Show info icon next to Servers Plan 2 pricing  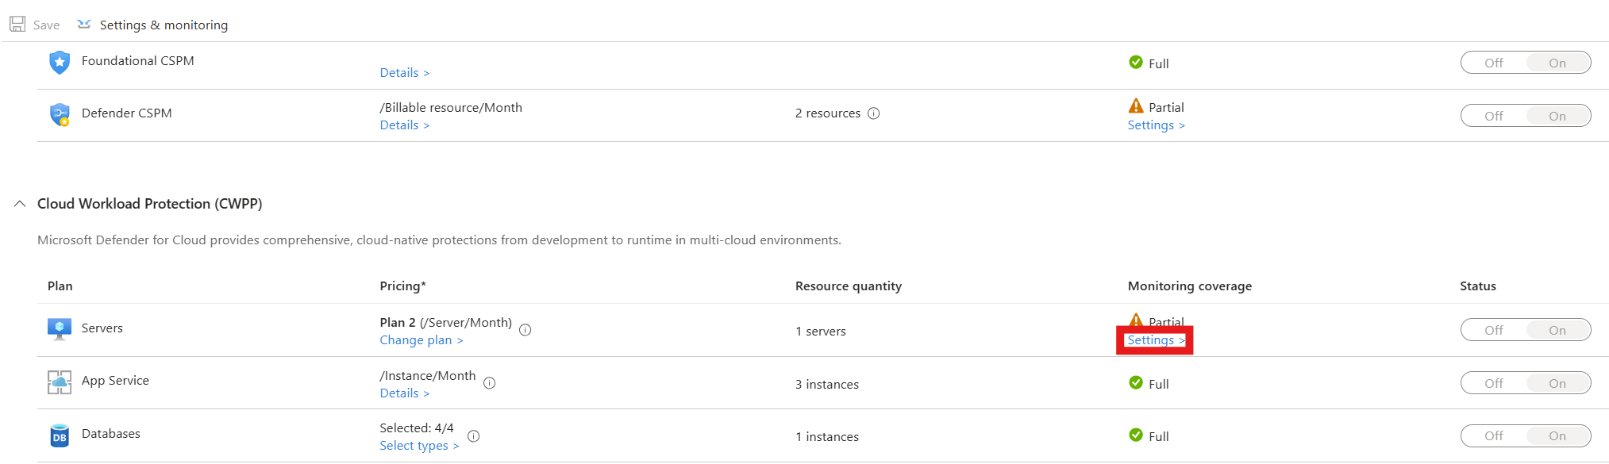[x=525, y=330]
